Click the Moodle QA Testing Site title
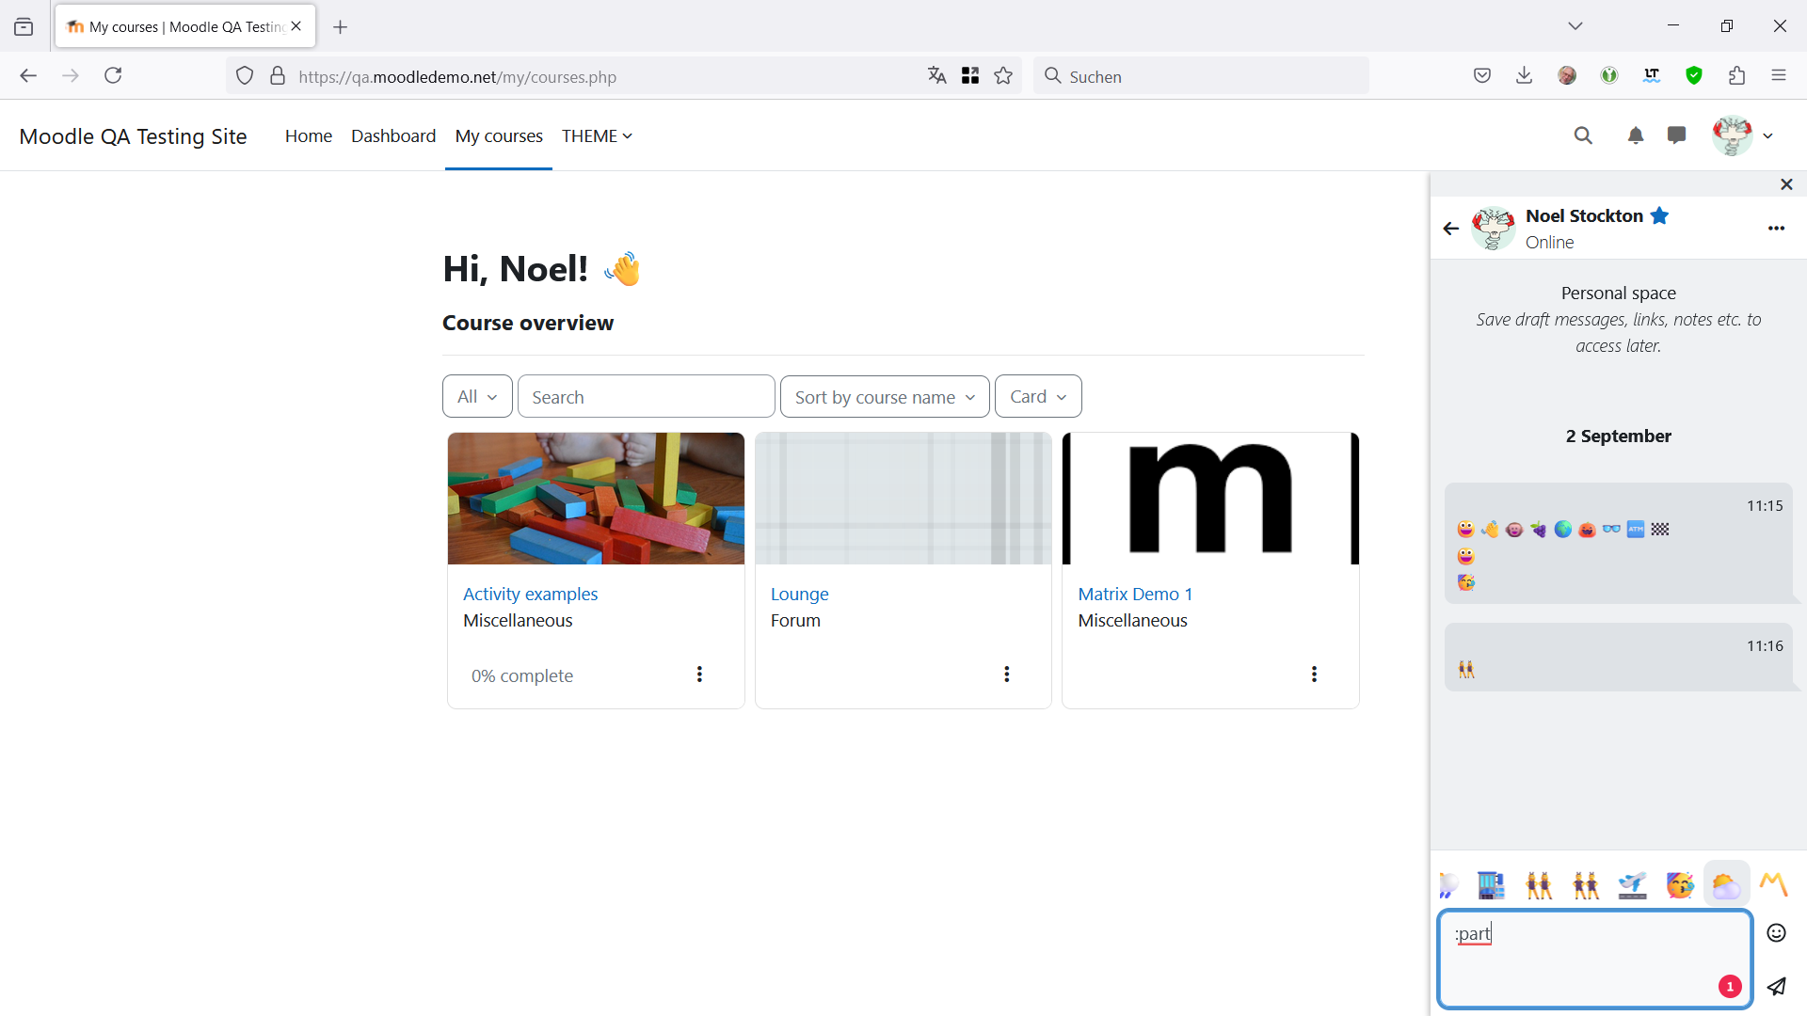This screenshot has width=1807, height=1016. click(133, 136)
